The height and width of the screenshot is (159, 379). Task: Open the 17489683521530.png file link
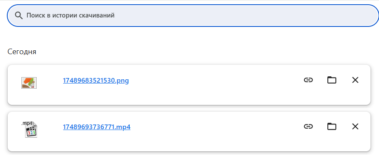[96, 81]
